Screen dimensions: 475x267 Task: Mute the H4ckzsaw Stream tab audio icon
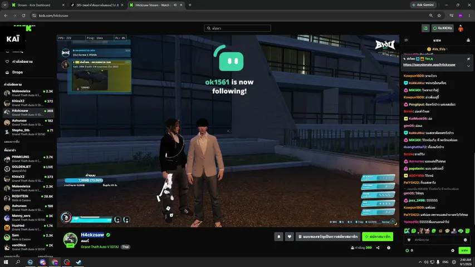pos(175,5)
